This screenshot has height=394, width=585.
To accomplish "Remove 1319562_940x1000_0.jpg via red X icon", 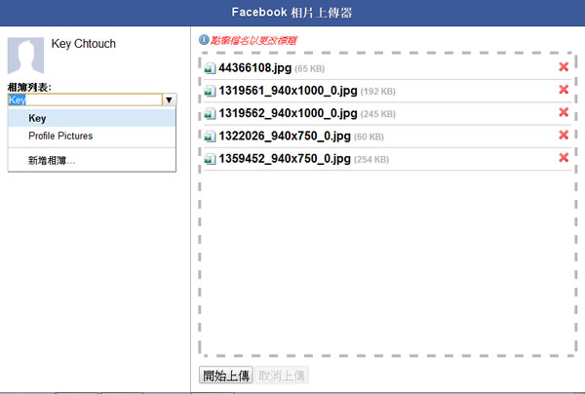I will 563,112.
